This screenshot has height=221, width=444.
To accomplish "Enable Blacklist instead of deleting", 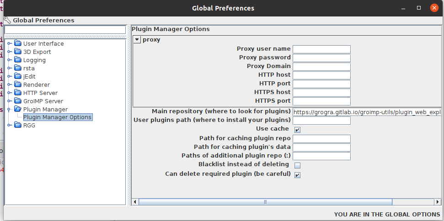I will (297, 165).
